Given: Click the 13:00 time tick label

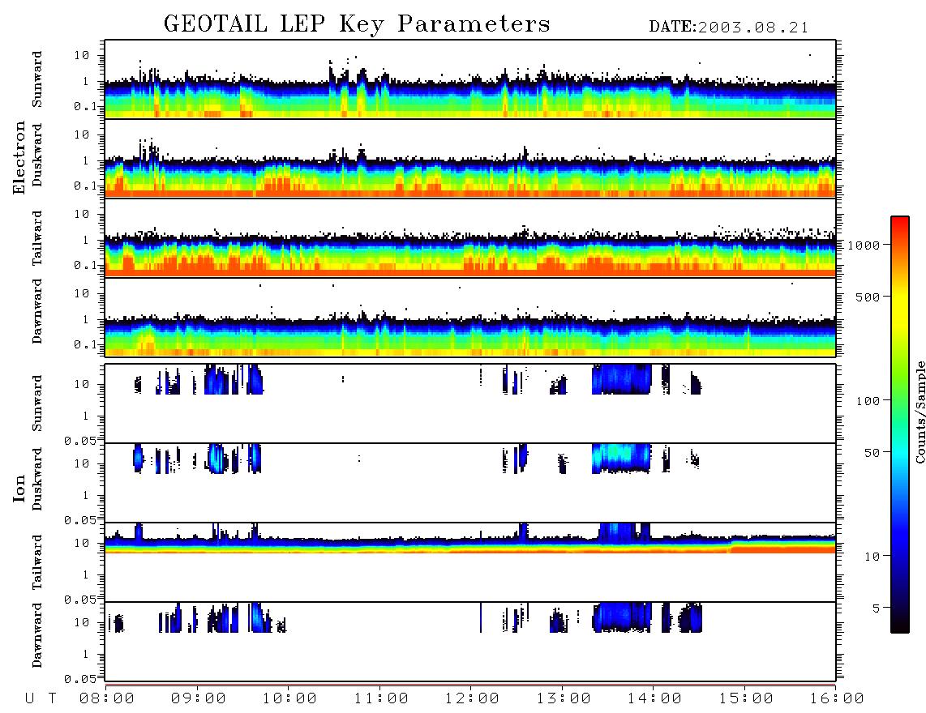Looking at the screenshot, I should coord(564,698).
